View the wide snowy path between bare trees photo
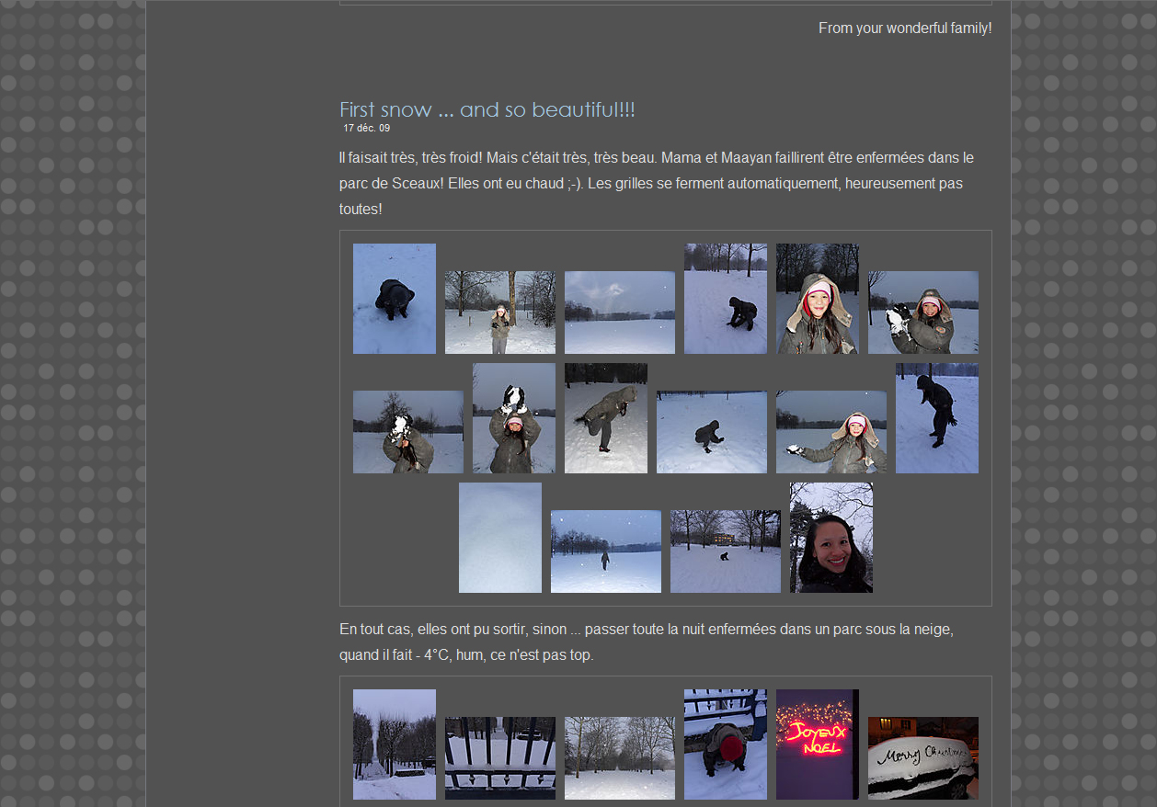This screenshot has width=1157, height=807. pos(619,757)
